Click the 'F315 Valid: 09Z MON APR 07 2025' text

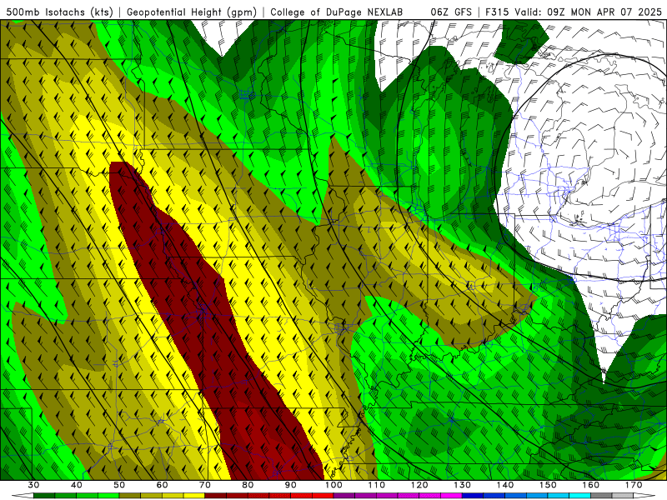tap(574, 12)
